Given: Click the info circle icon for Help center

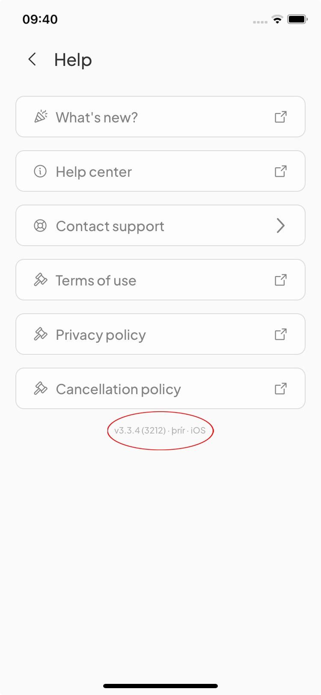Looking at the screenshot, I should (40, 172).
